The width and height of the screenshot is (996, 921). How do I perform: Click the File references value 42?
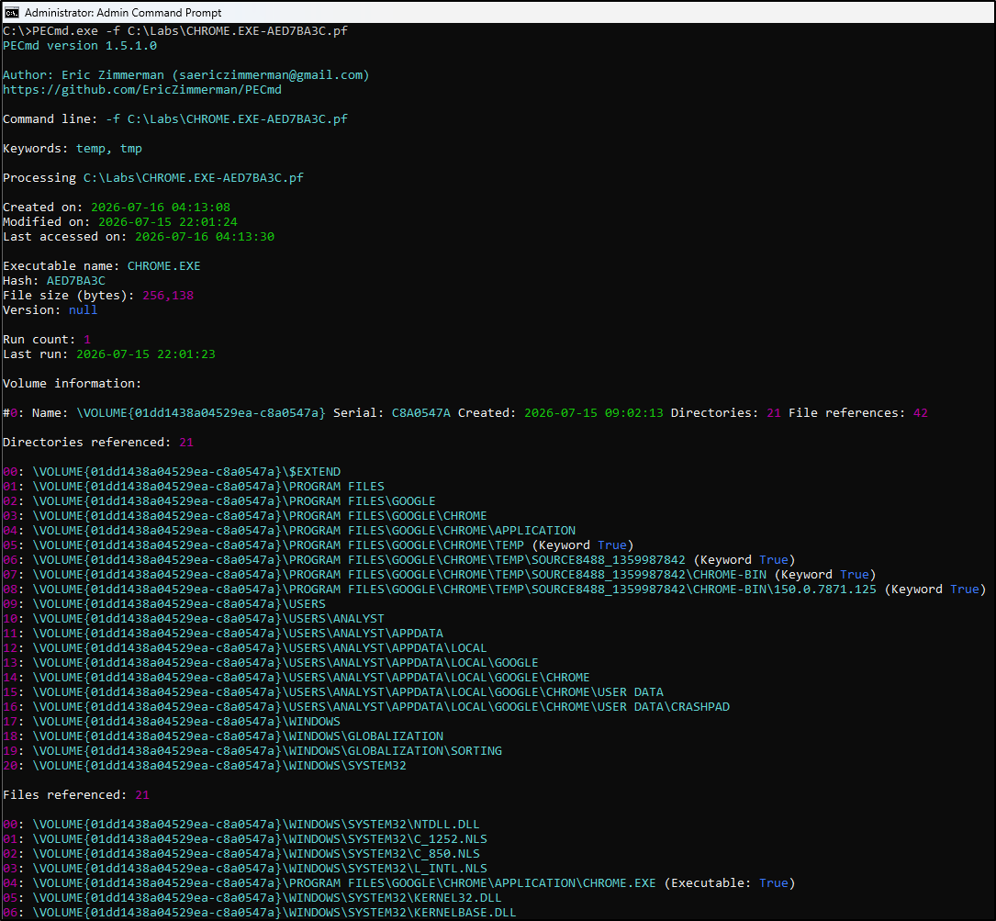tap(921, 412)
